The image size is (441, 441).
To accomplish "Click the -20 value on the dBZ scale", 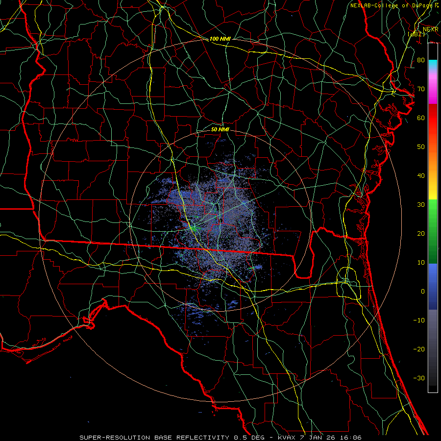I will click(x=419, y=349).
